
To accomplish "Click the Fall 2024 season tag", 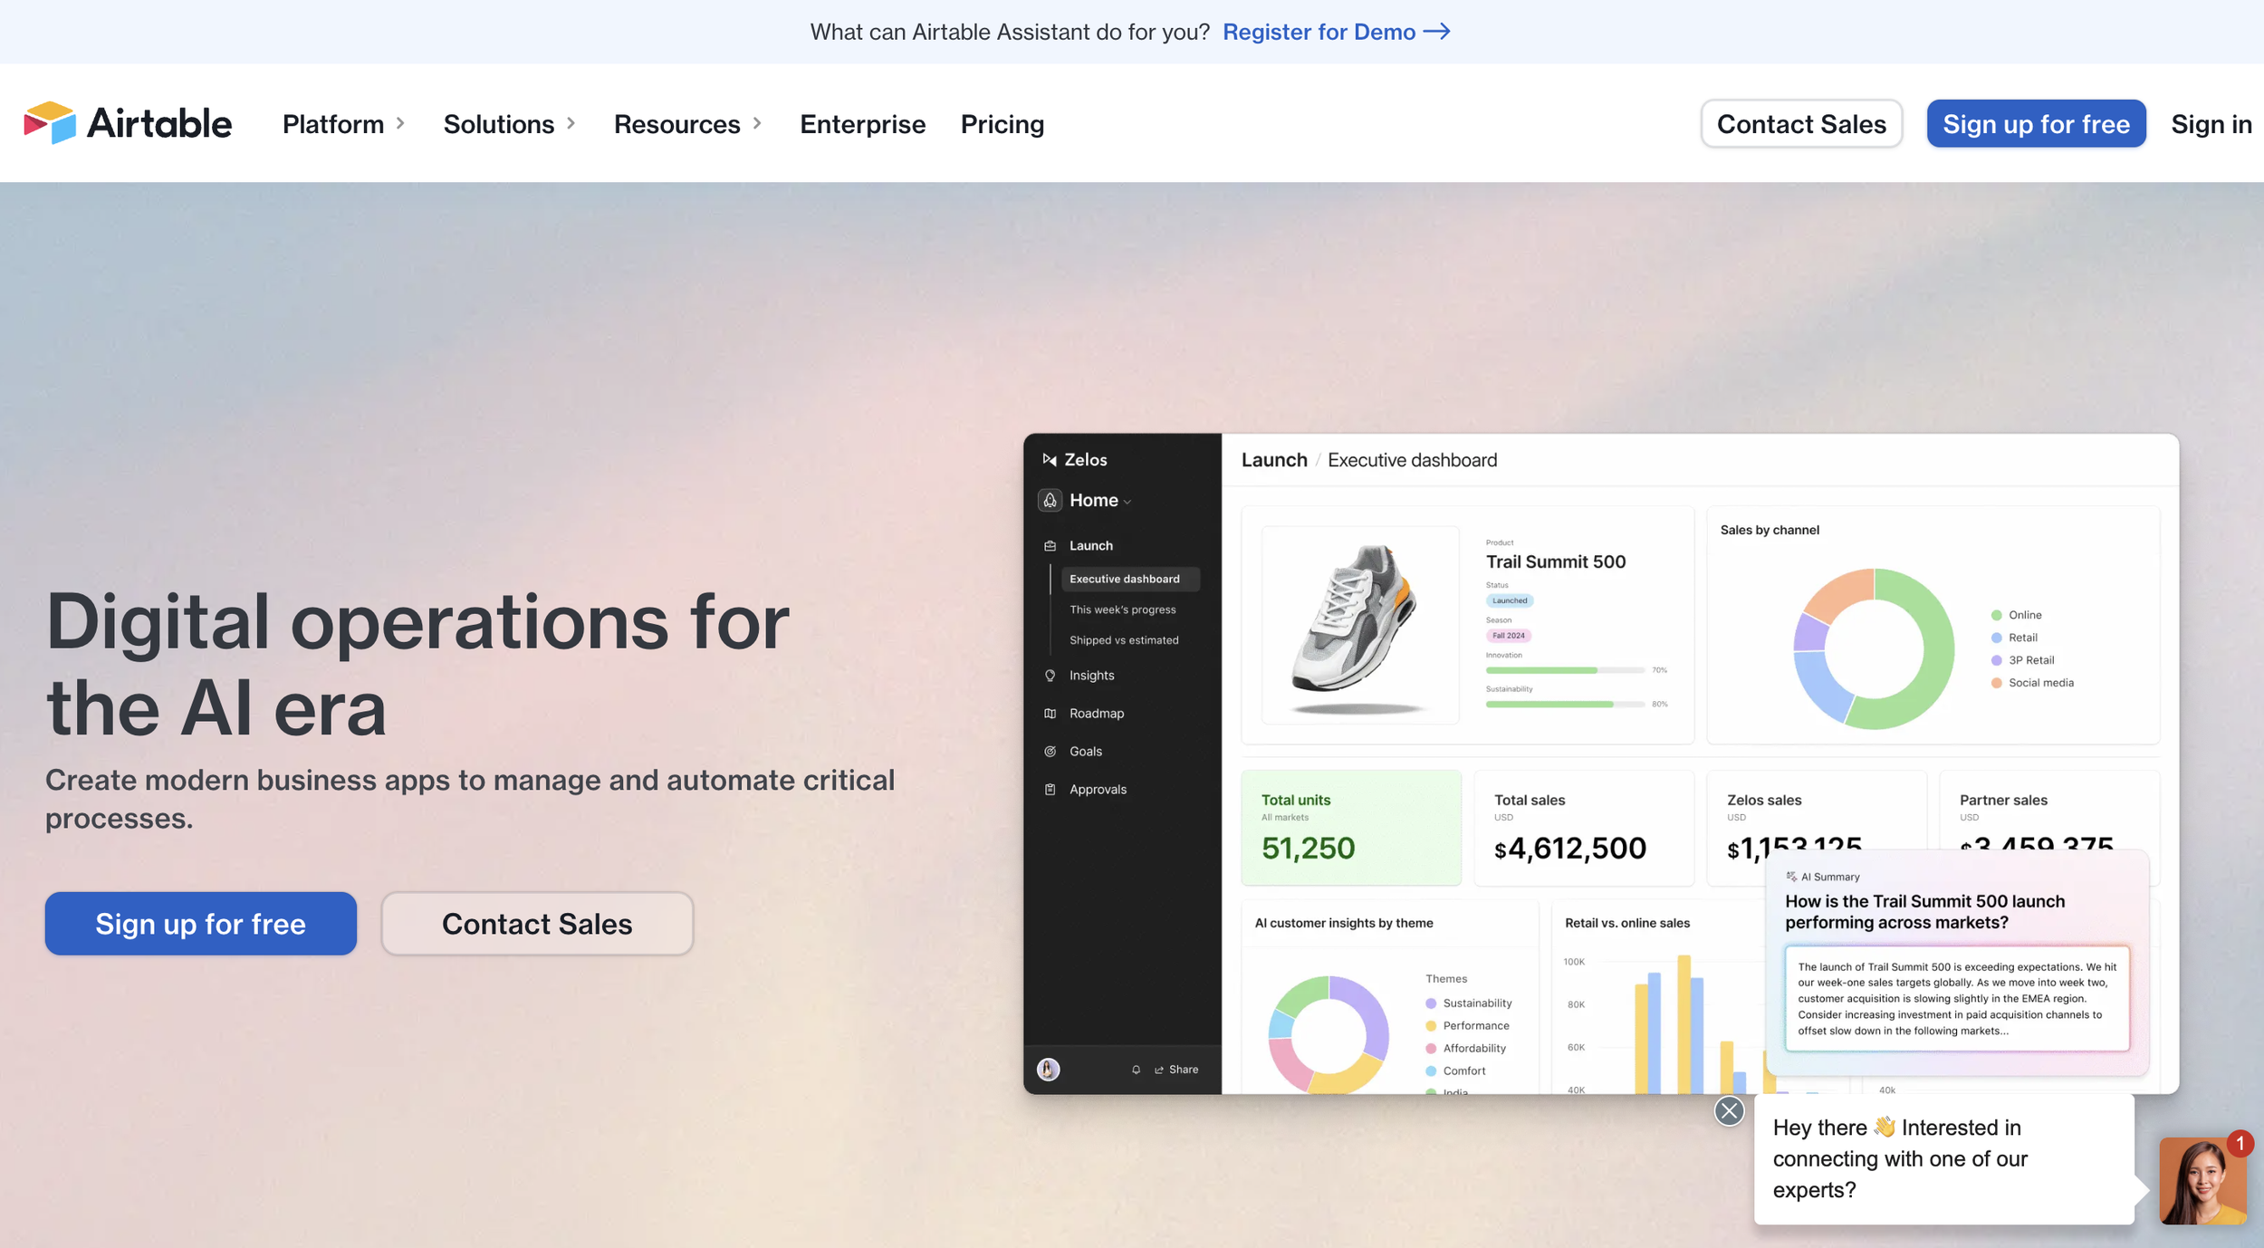I will 1508,636.
